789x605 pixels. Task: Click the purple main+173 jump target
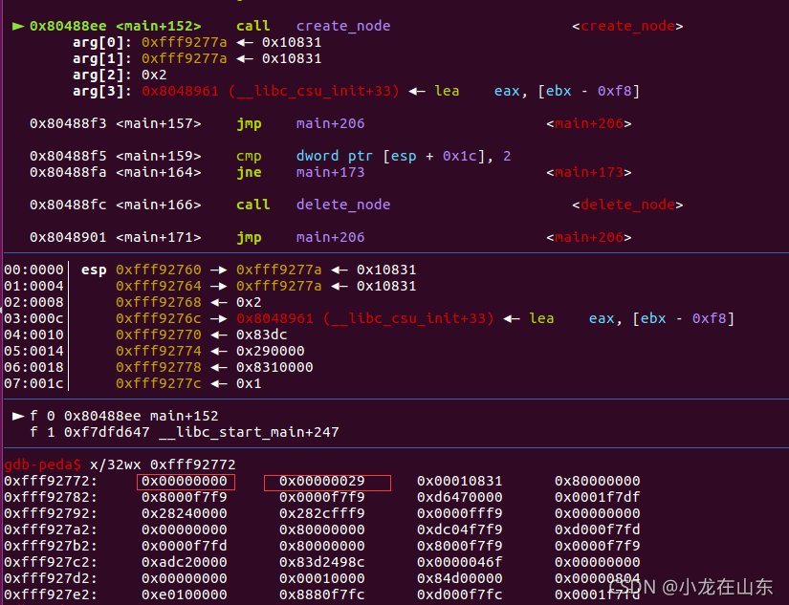click(330, 172)
